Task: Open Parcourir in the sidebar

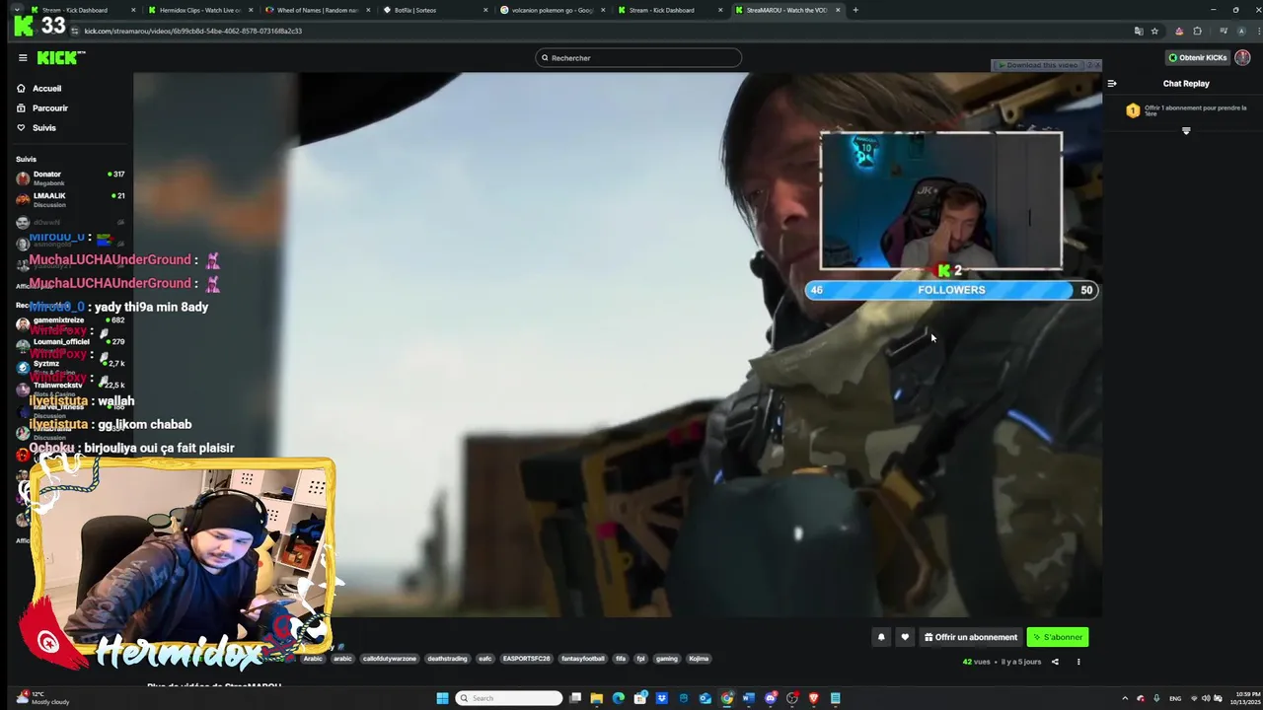Action: click(49, 108)
